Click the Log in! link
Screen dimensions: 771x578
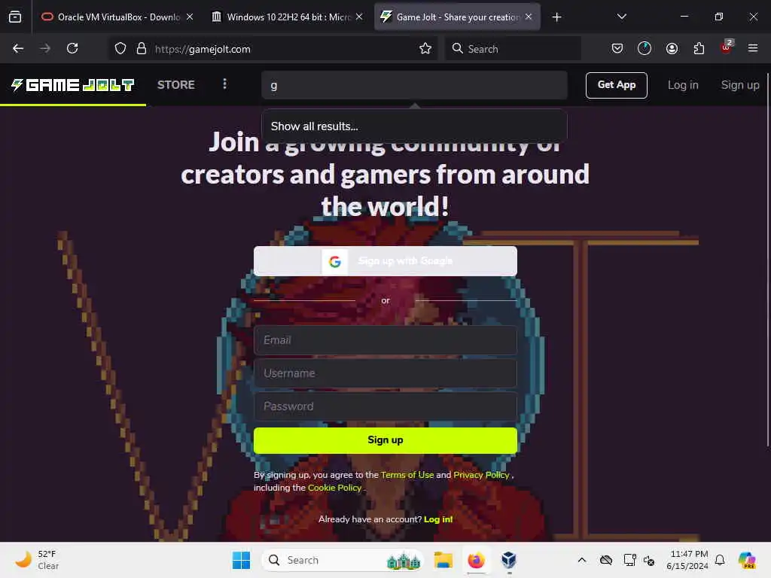click(438, 519)
